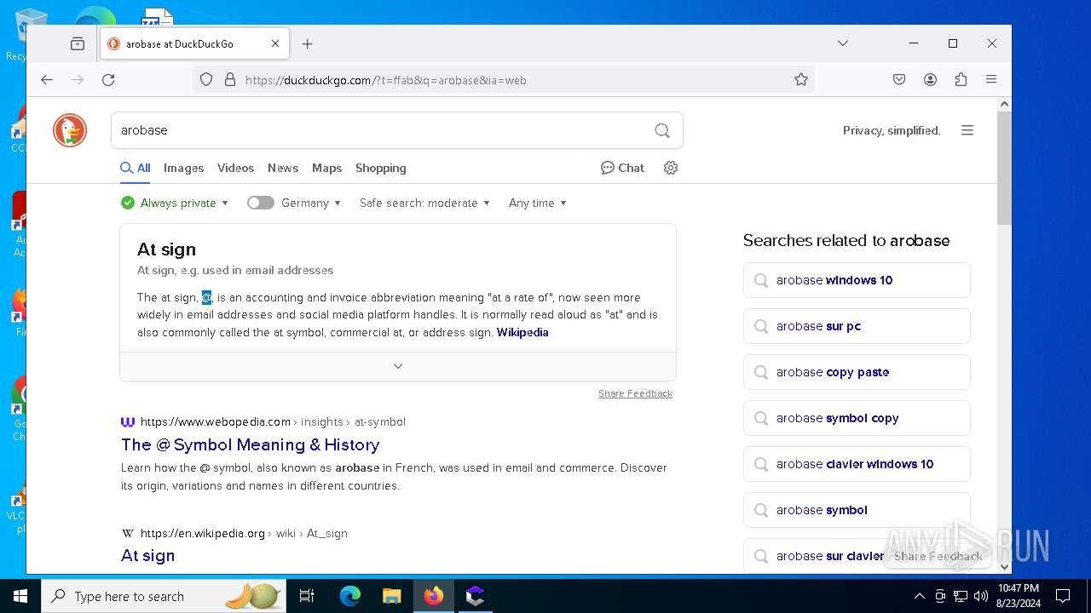This screenshot has height=613, width=1091.
Task: Close the arobase at DuckDuckGo tab
Action: point(275,43)
